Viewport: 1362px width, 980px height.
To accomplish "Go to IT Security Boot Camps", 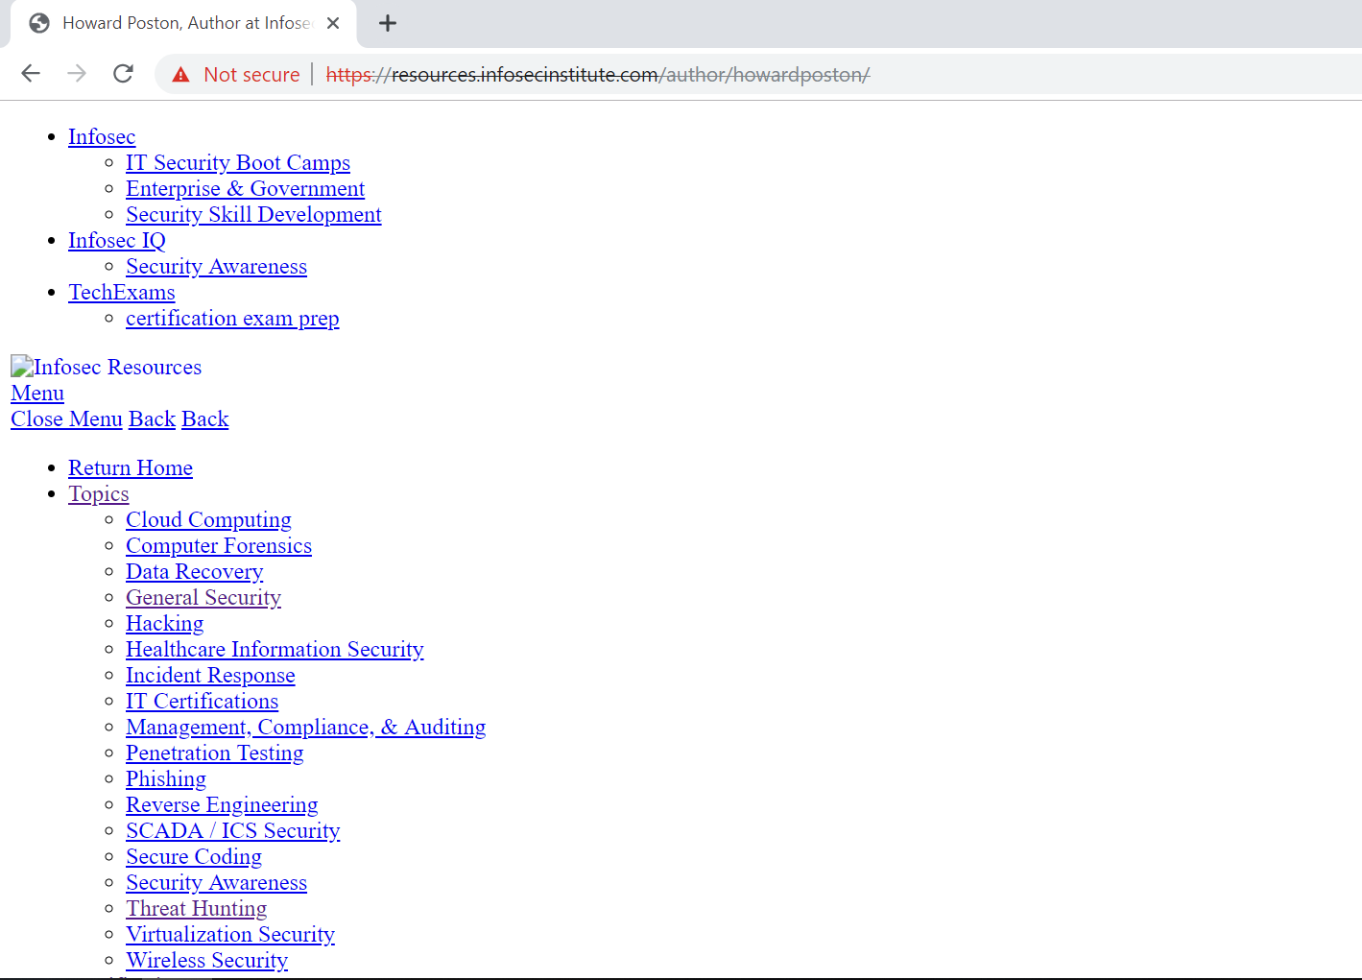I will pos(237,163).
